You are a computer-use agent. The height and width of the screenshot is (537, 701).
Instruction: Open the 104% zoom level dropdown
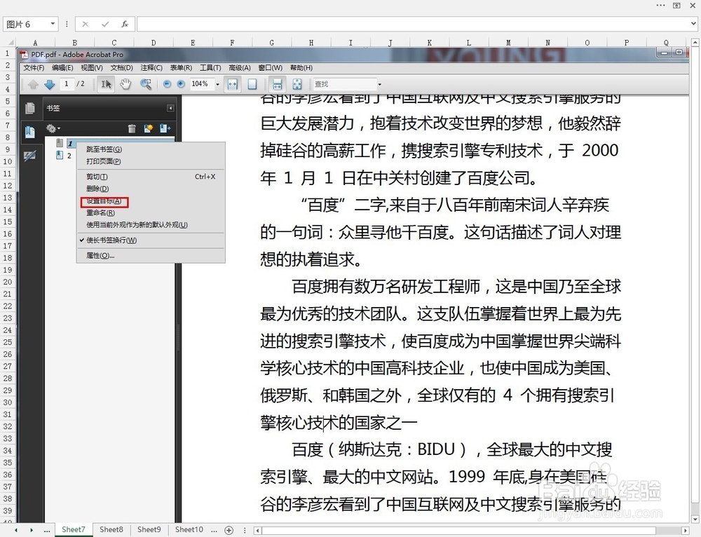tap(218, 84)
